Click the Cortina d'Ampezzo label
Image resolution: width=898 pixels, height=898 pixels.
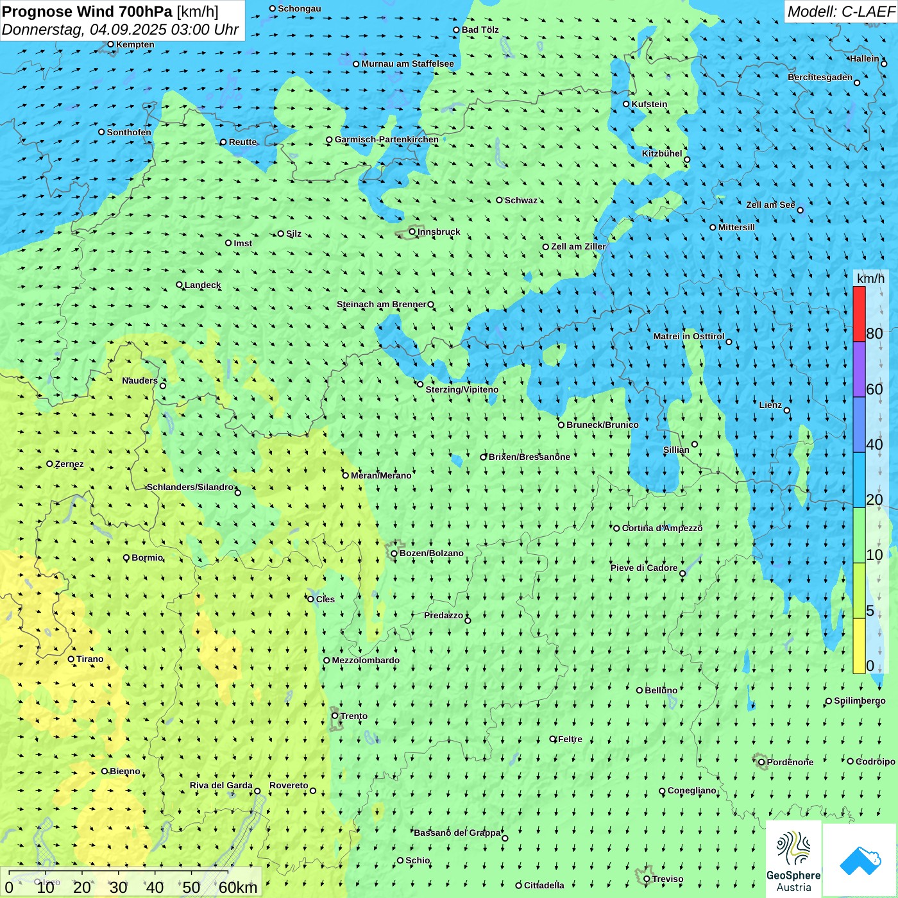[662, 528]
